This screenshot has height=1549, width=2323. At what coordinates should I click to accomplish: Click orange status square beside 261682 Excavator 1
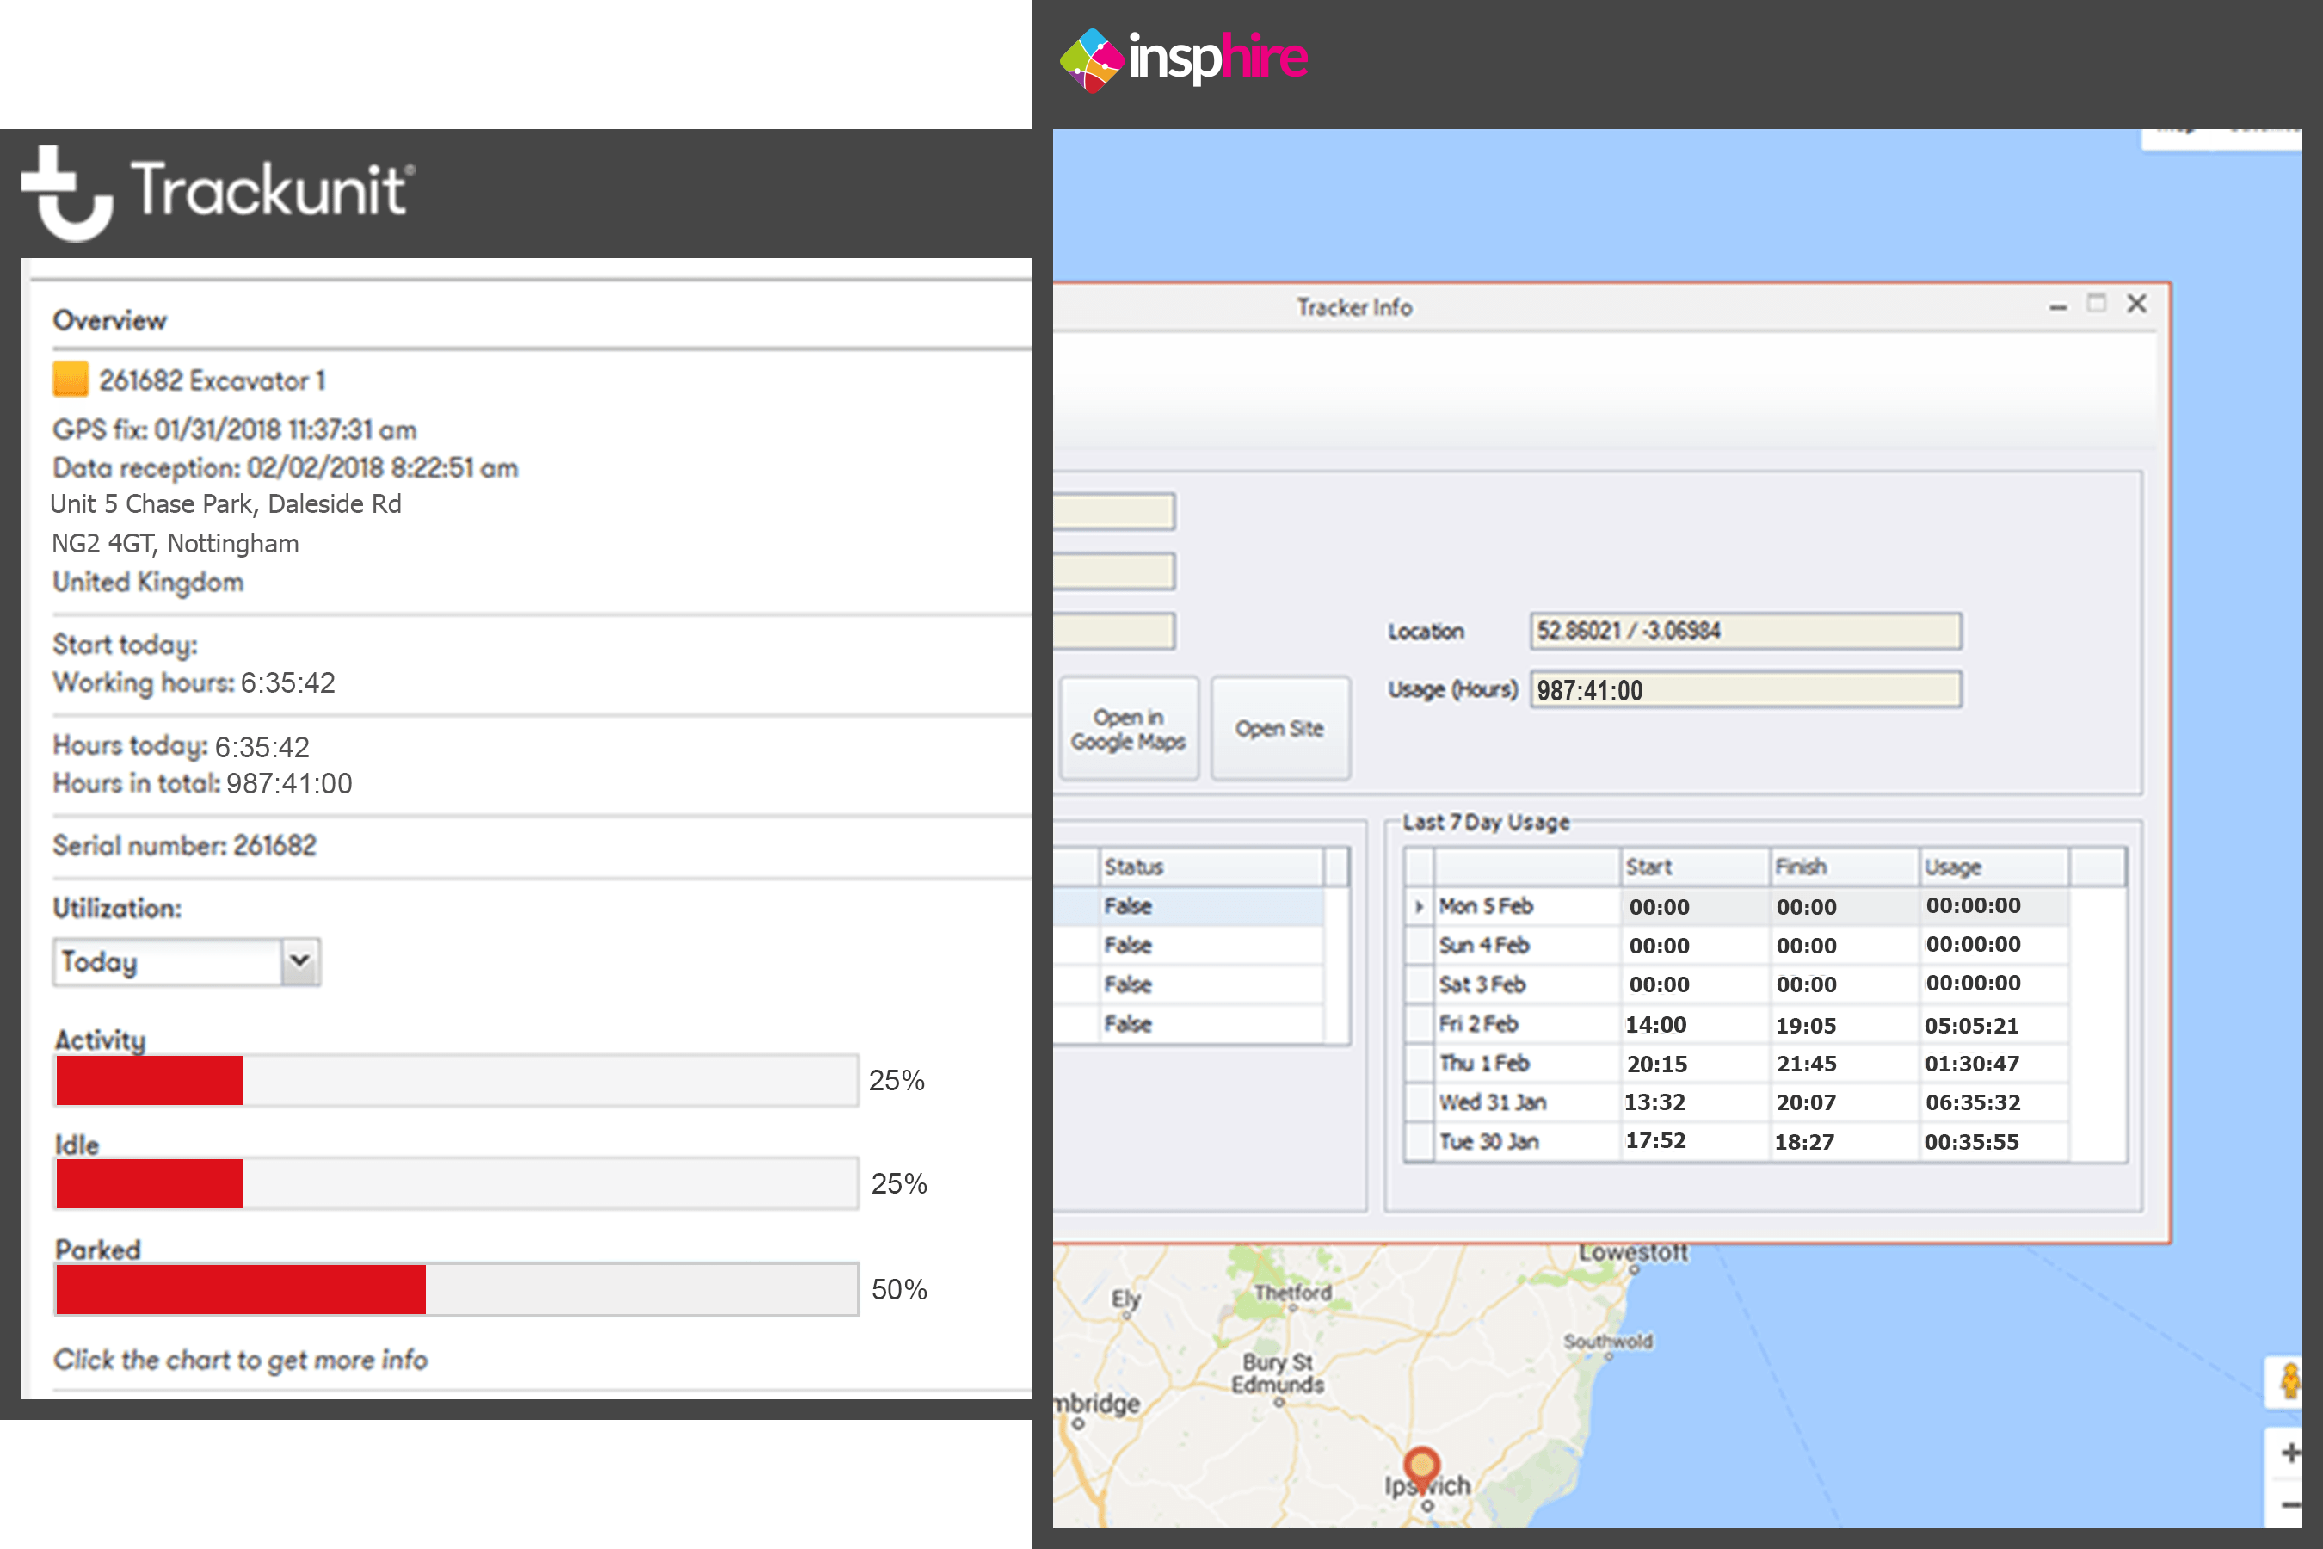[x=71, y=380]
